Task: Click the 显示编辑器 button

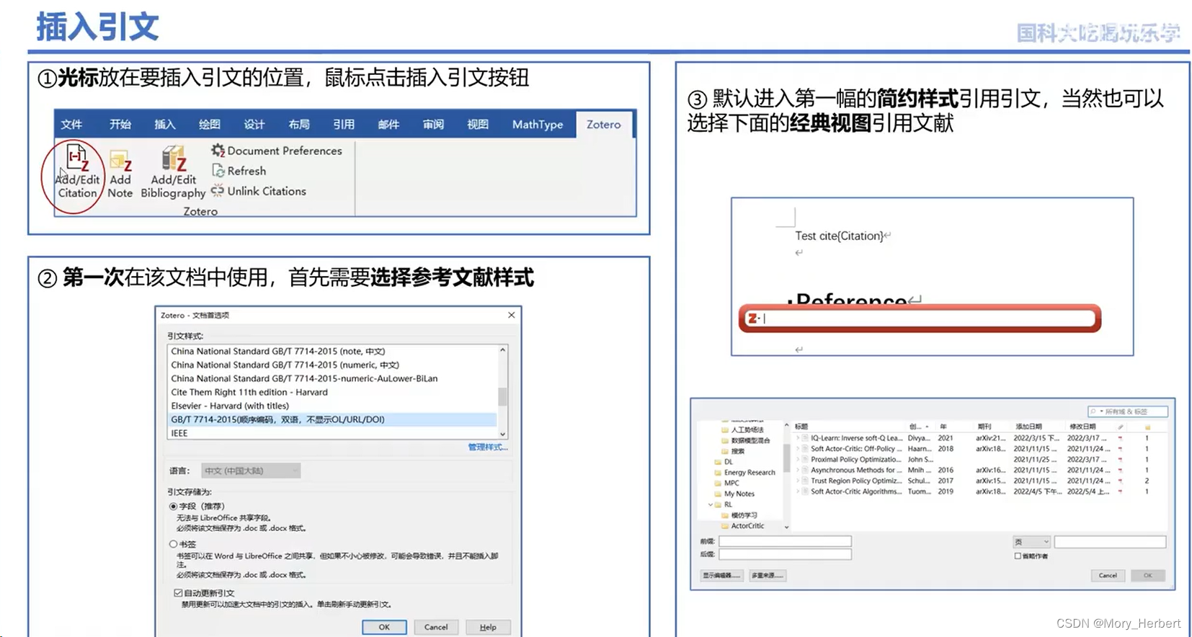Action: (721, 575)
